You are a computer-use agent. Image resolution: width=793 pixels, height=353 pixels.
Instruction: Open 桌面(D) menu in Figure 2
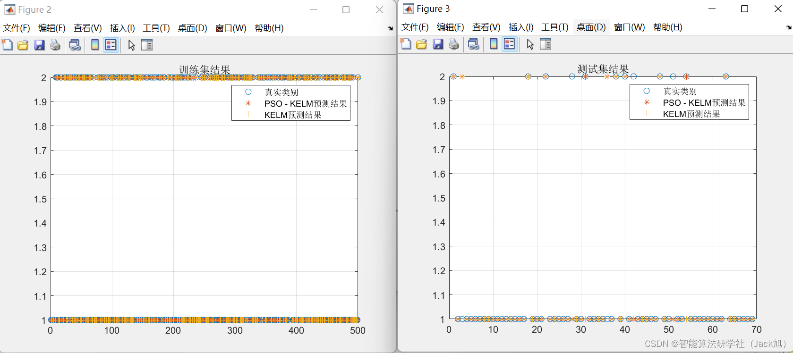click(x=192, y=28)
